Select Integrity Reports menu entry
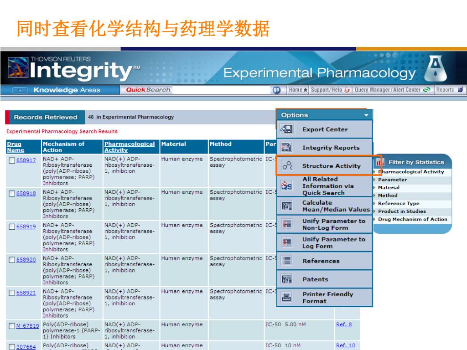 click(x=325, y=148)
